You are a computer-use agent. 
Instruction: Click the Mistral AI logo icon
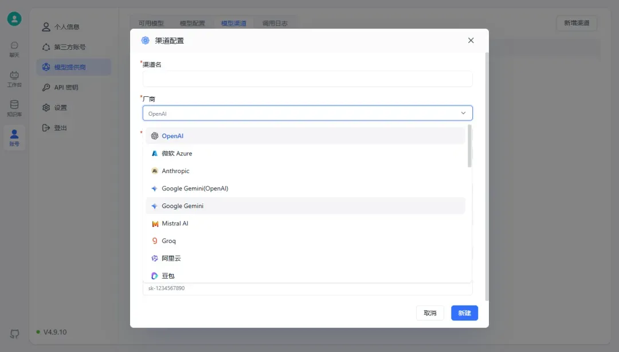click(x=155, y=224)
